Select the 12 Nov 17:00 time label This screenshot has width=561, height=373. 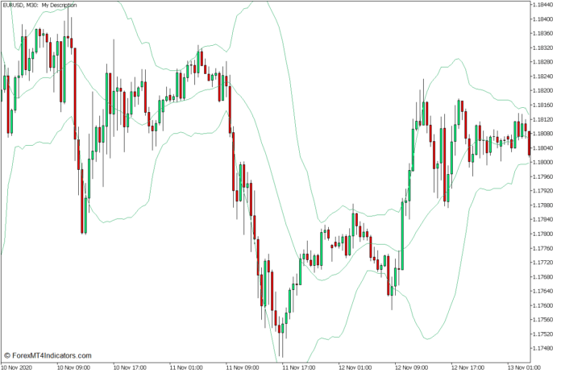(467, 367)
